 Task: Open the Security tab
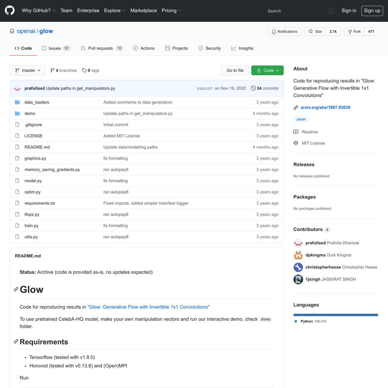tap(210, 48)
